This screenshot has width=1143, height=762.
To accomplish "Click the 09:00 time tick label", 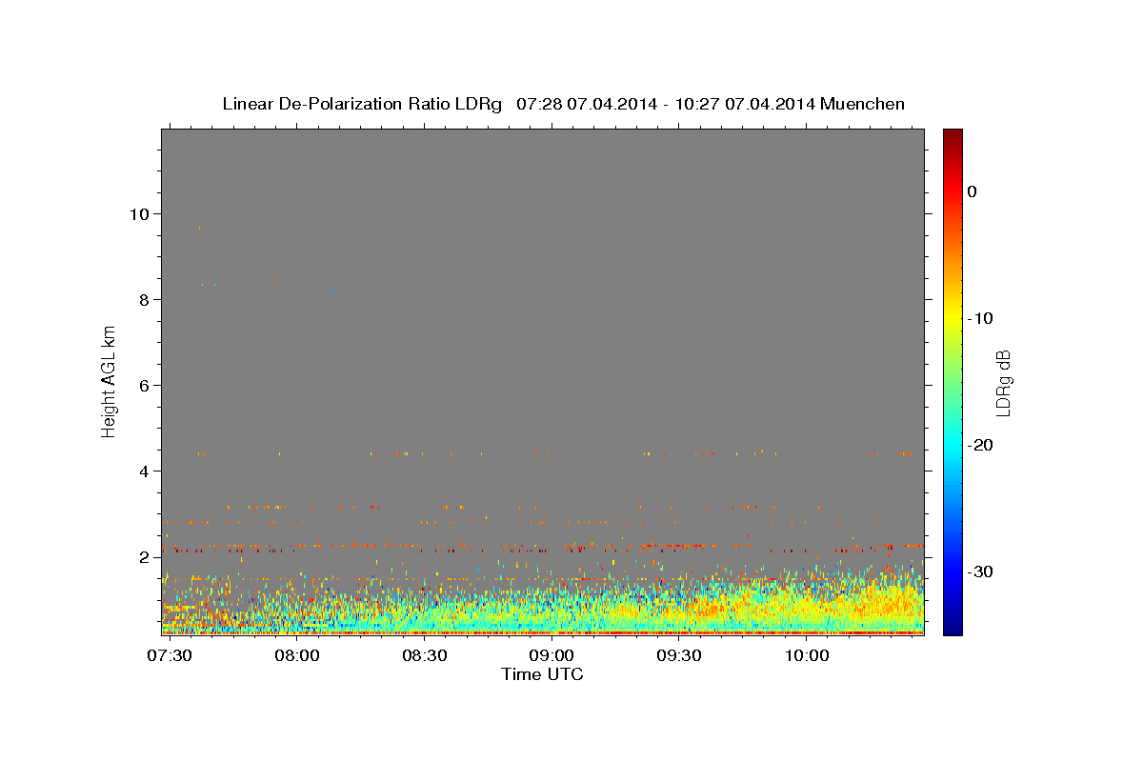I will pos(551,655).
